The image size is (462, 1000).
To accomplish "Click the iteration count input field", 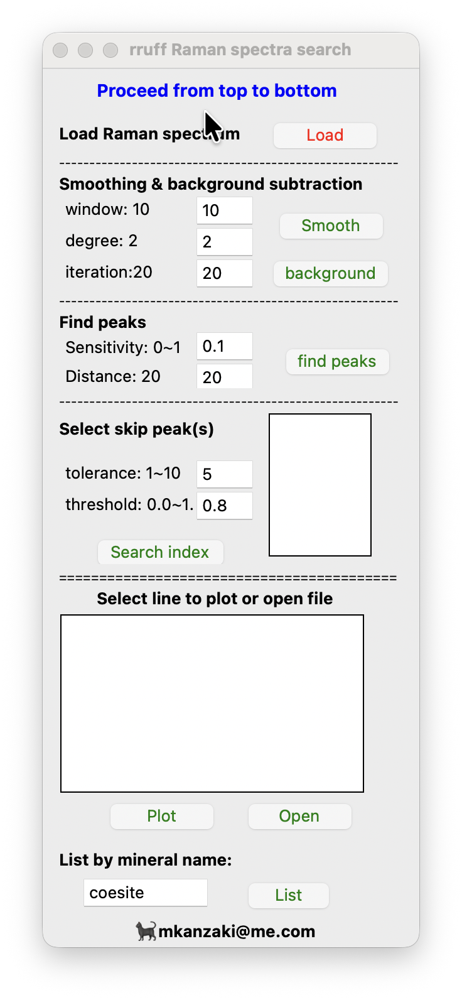I will (x=224, y=273).
